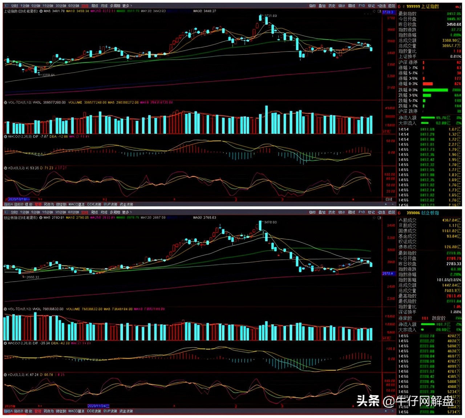Switch 上证指数 chart to 30分钟 period
Screen dimensions: 465x418
61,6
